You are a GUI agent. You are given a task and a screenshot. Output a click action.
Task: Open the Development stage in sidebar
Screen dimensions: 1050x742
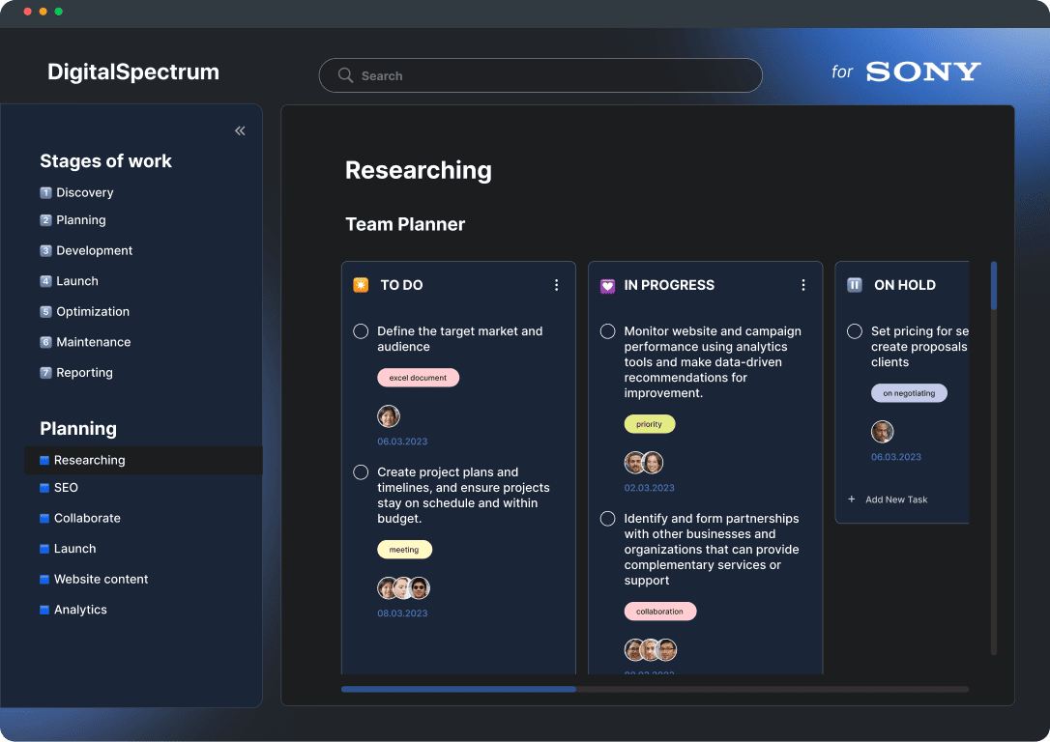tap(94, 250)
